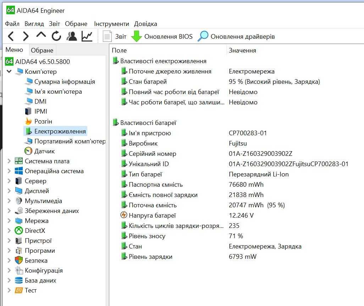Click the Розгін flame icon
This screenshot has height=306, width=364.
(x=28, y=121)
